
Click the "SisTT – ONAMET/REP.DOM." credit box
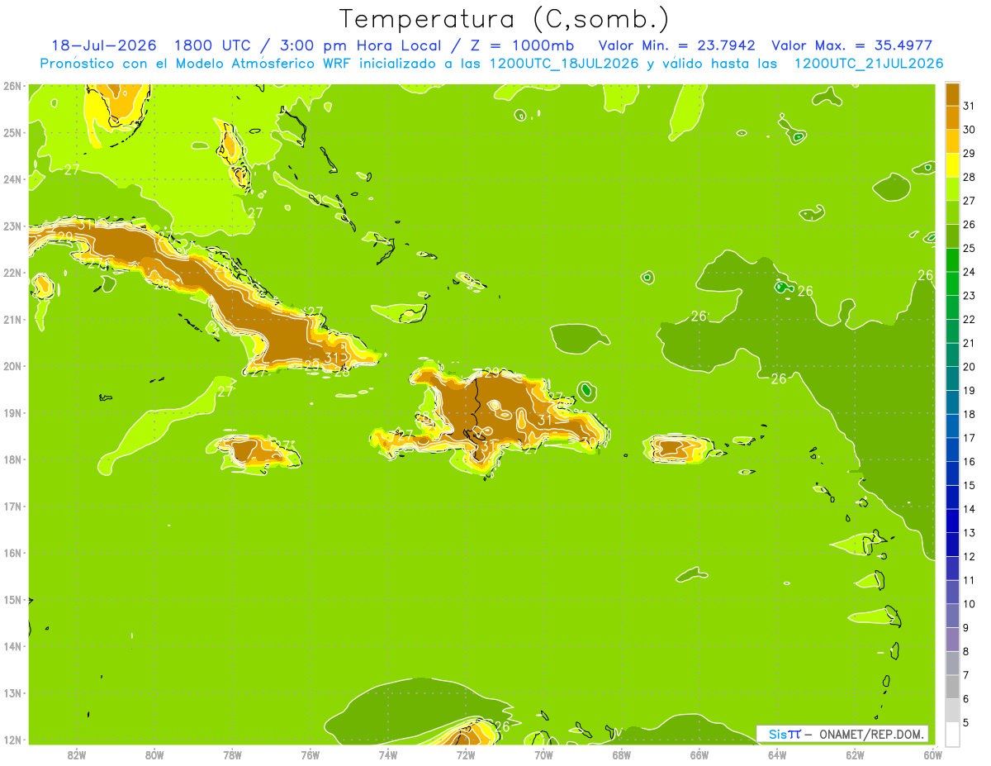point(842,734)
